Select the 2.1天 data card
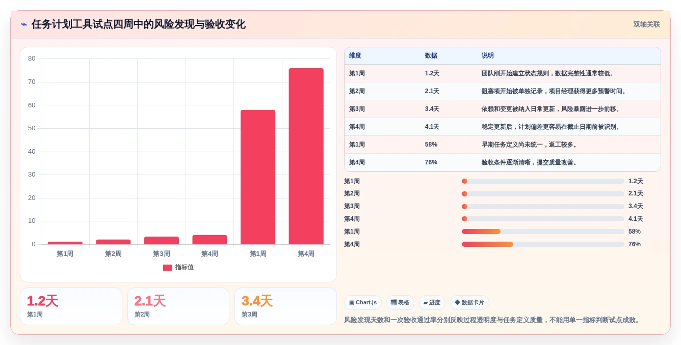Viewport: 681px width, 345px height. (x=178, y=306)
